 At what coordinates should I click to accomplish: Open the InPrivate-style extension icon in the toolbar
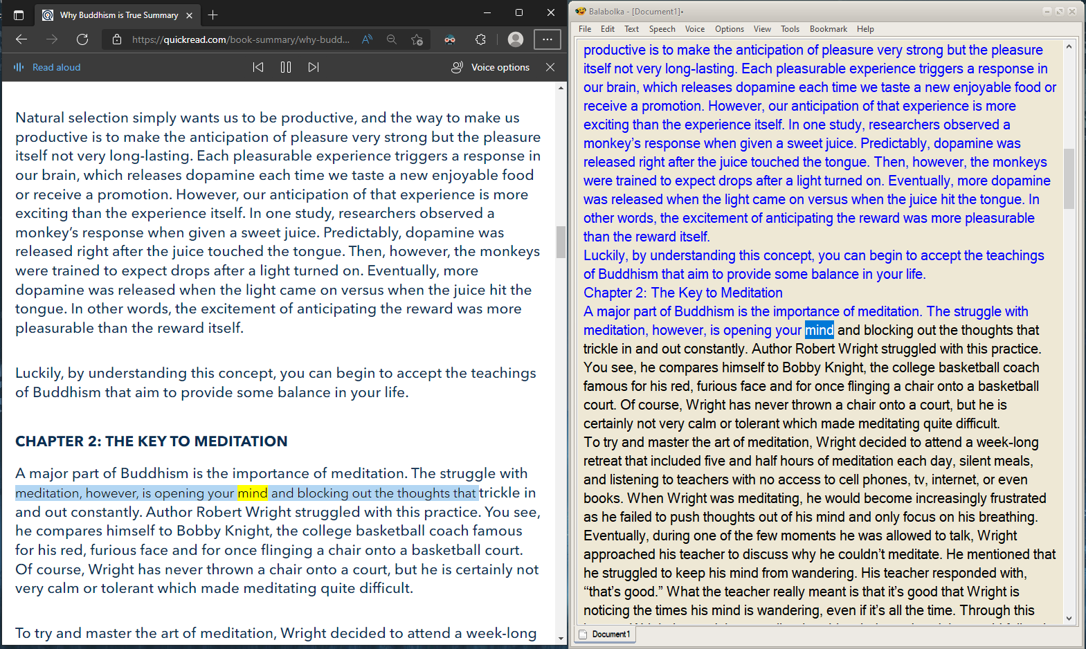point(450,39)
